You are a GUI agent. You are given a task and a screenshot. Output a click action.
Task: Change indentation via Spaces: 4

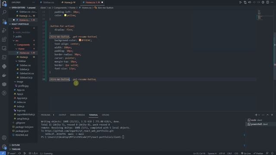pyautogui.click(x=212, y=153)
